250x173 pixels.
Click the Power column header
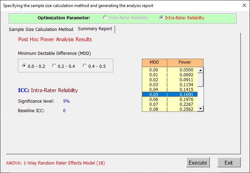[185, 63]
